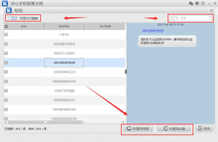This screenshot has height=142, width=218.
Task: Click 恢复到设备 button
Action: pyautogui.click(x=174, y=129)
